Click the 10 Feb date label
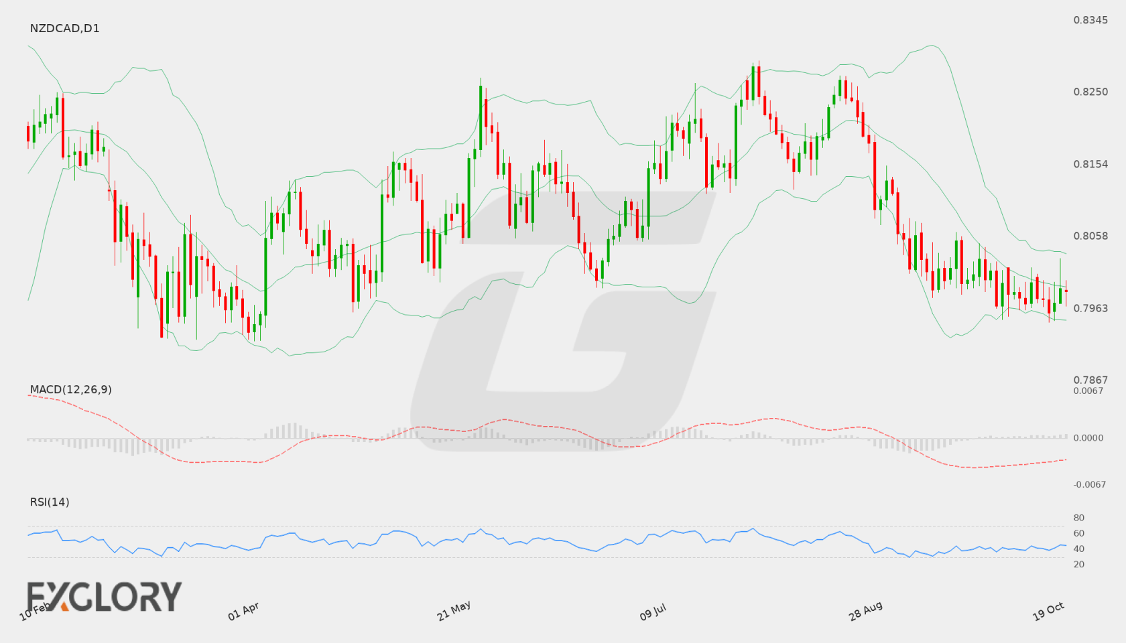This screenshot has width=1126, height=643. click(35, 611)
